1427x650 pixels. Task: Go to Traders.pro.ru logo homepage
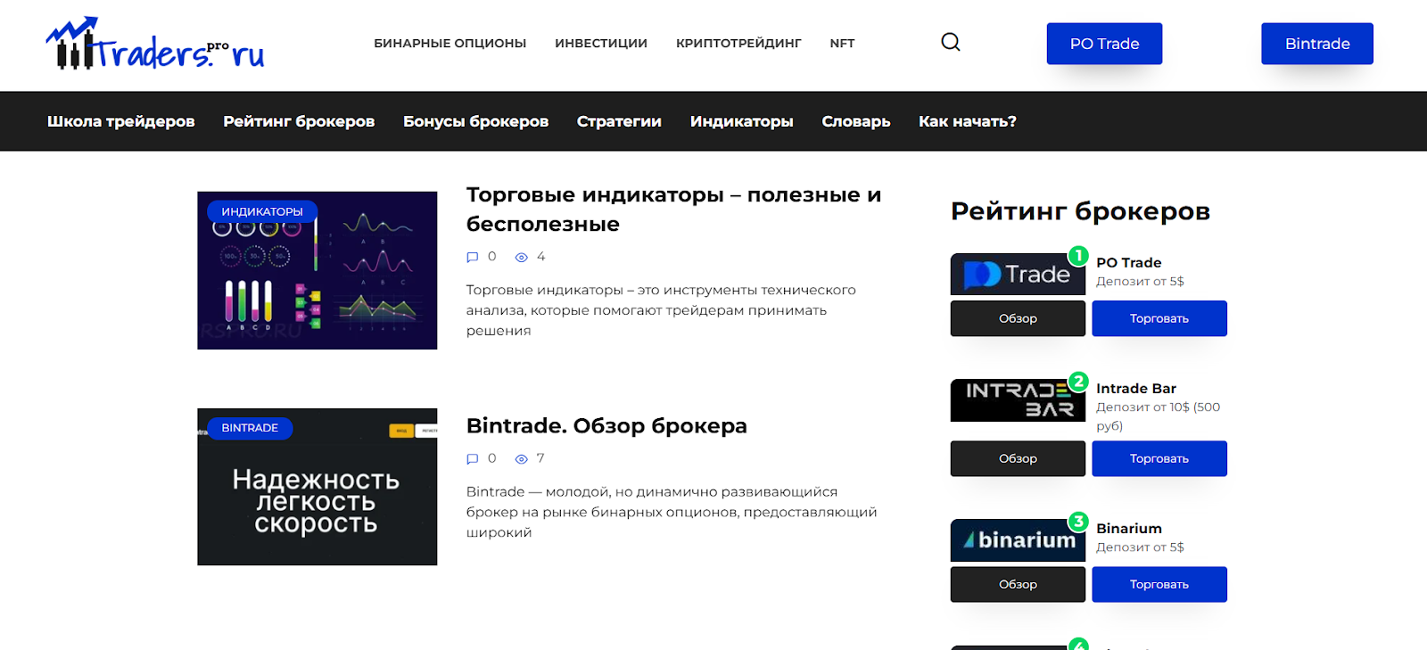(155, 43)
